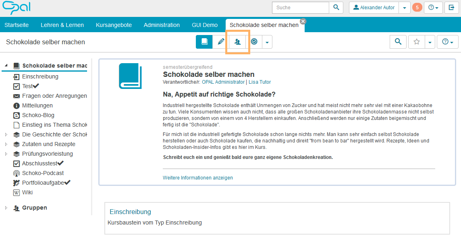Viewport: 461px width, 239px height.
Task: Open course search via magnifier icon
Action: 398,41
